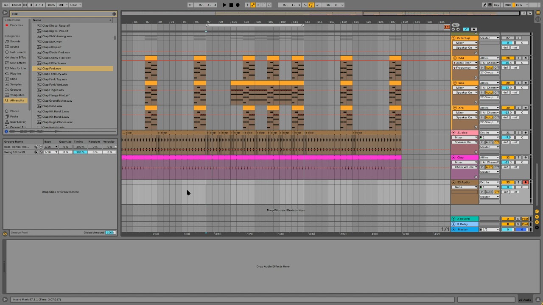The width and height of the screenshot is (543, 305).
Task: Click the Session Record circle button
Action: tap(269, 5)
